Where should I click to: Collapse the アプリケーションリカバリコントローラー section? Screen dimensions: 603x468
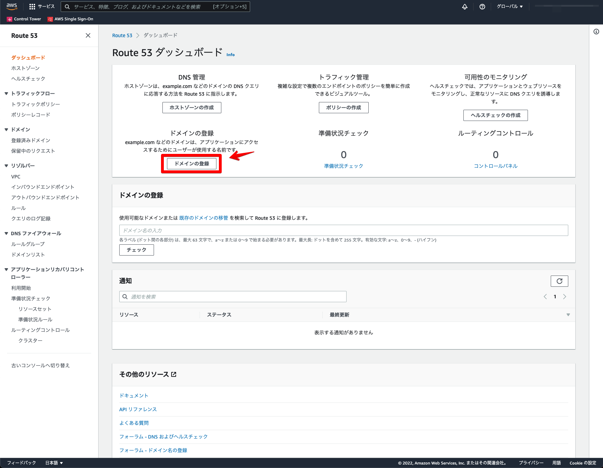click(x=6, y=270)
